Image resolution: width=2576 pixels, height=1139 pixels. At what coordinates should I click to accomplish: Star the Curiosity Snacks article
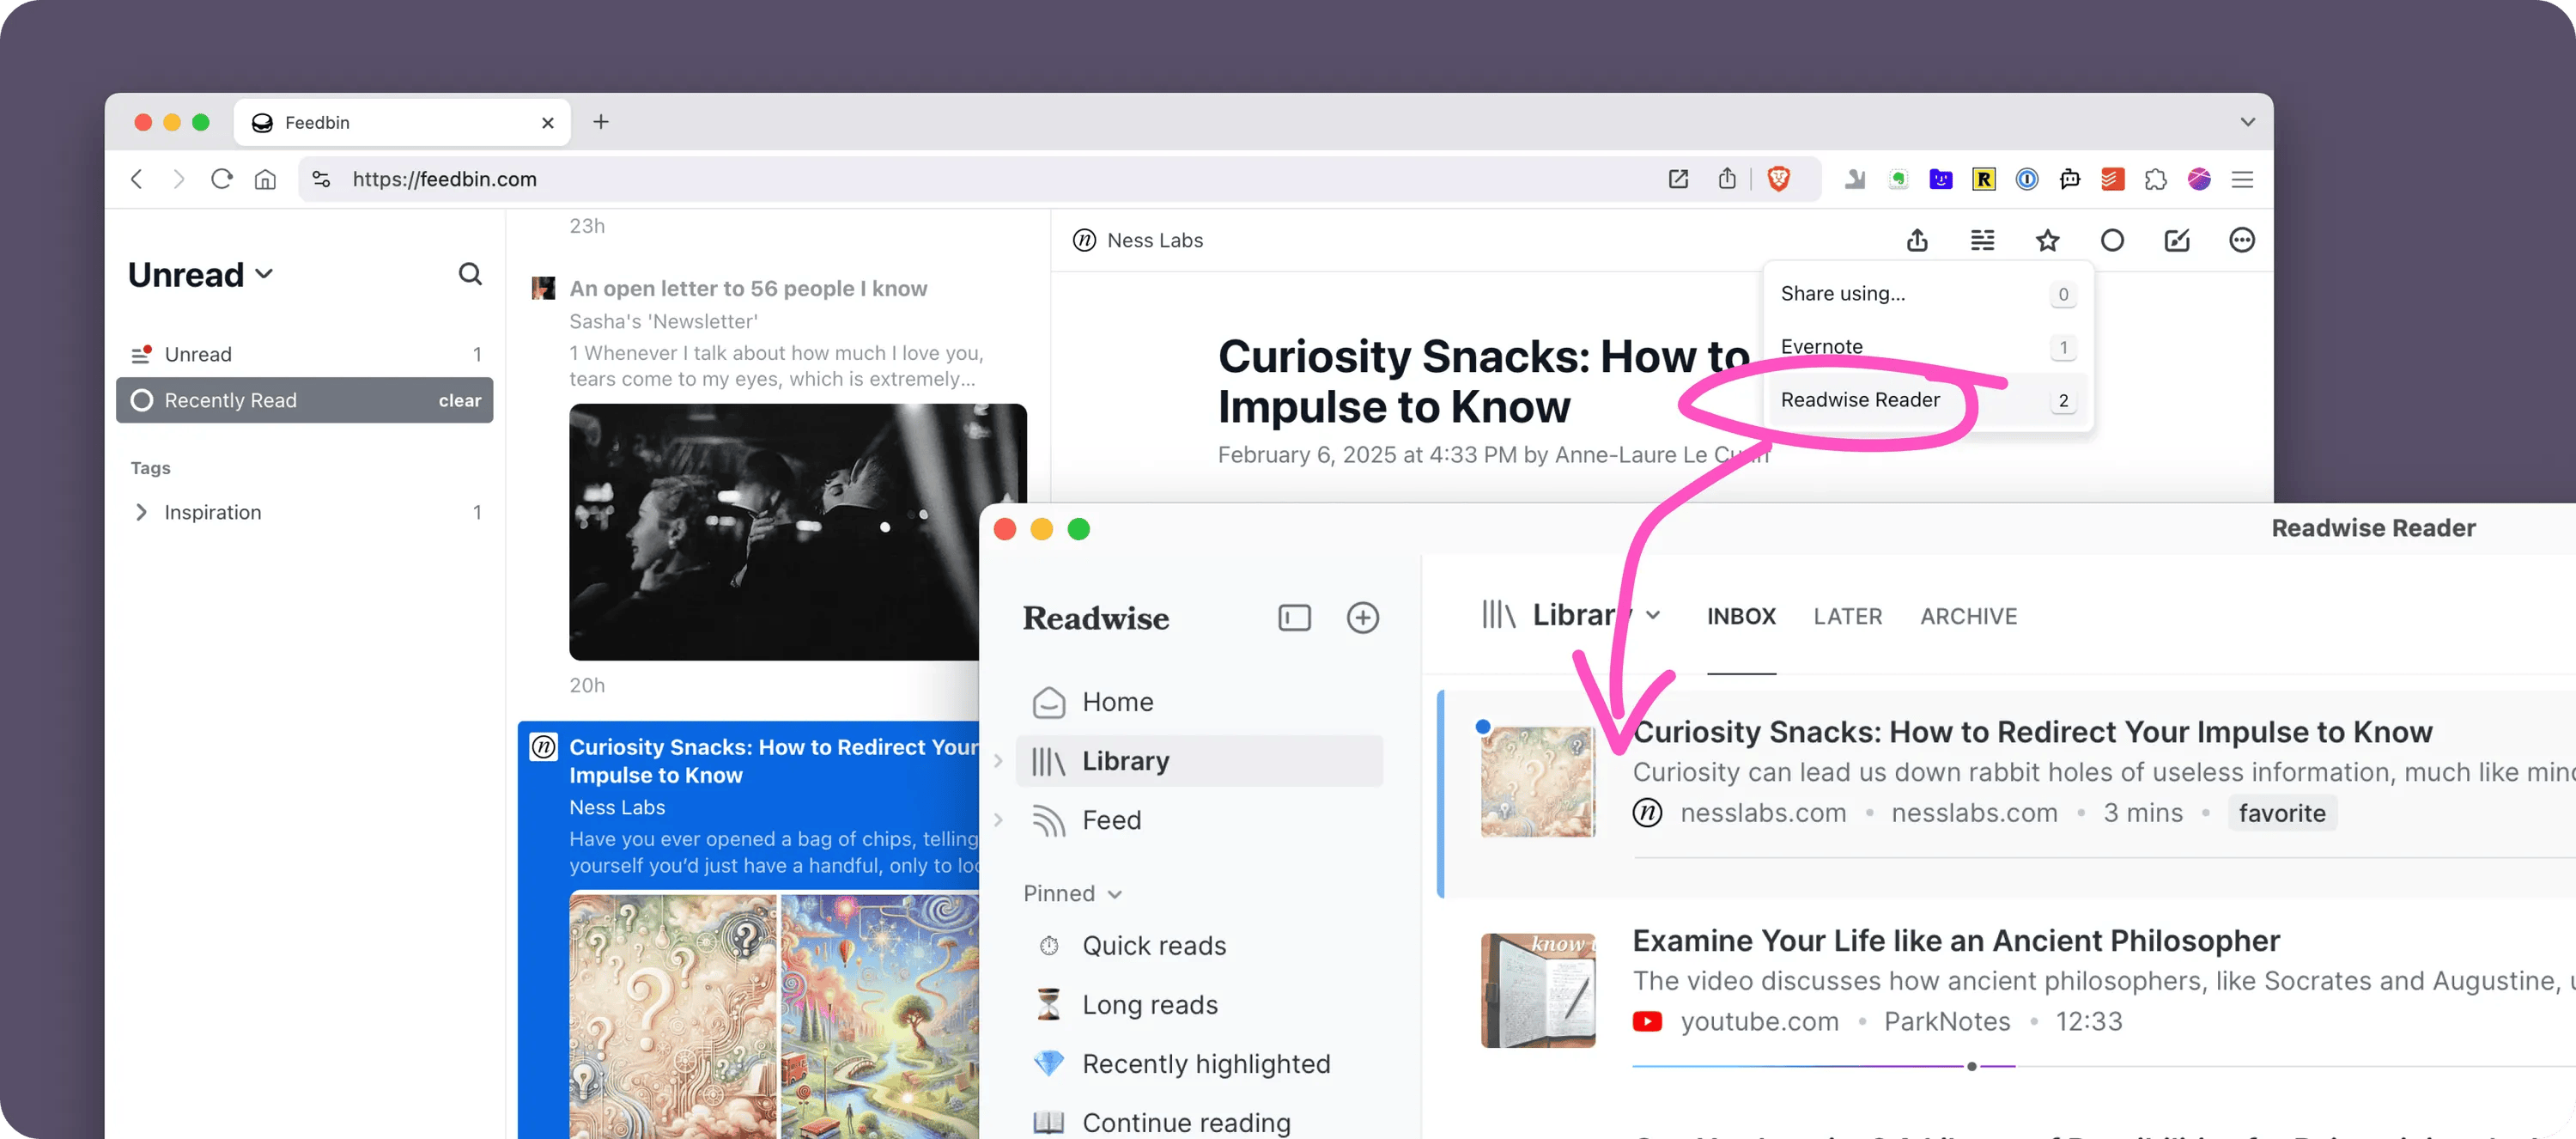2048,240
